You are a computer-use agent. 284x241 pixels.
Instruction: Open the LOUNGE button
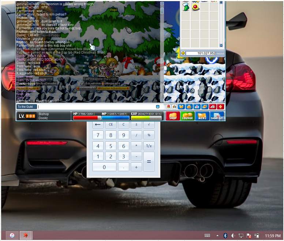coord(187,116)
